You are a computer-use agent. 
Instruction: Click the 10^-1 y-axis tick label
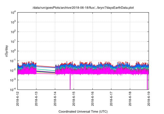click(x=13, y=61)
